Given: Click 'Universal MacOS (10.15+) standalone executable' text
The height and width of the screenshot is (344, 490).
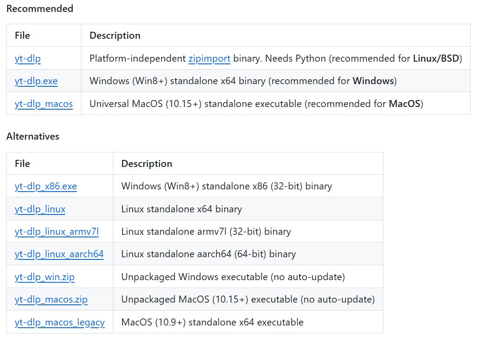Looking at the screenshot, I should pyautogui.click(x=196, y=104).
